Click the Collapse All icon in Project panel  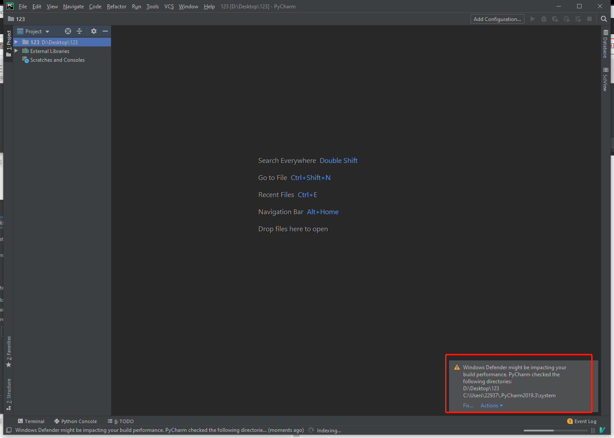pos(79,31)
